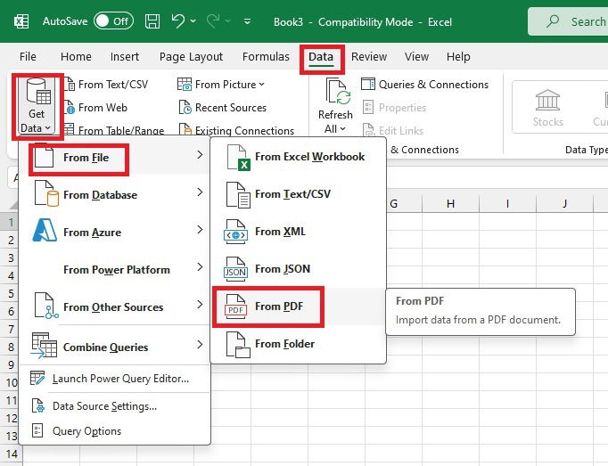Expand the Combine Queries chevron
Image resolution: width=608 pixels, height=466 pixels.
coord(200,344)
